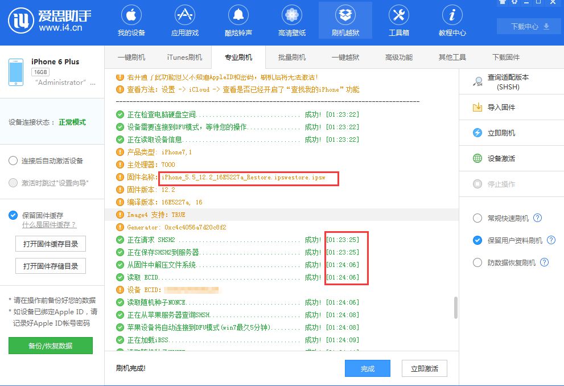Switch to the 批量刷机 tab
The width and height of the screenshot is (564, 386).
[291, 57]
